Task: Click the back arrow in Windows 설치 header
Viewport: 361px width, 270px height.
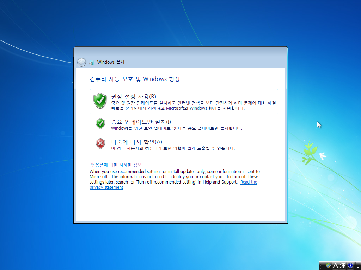Action: [x=81, y=62]
